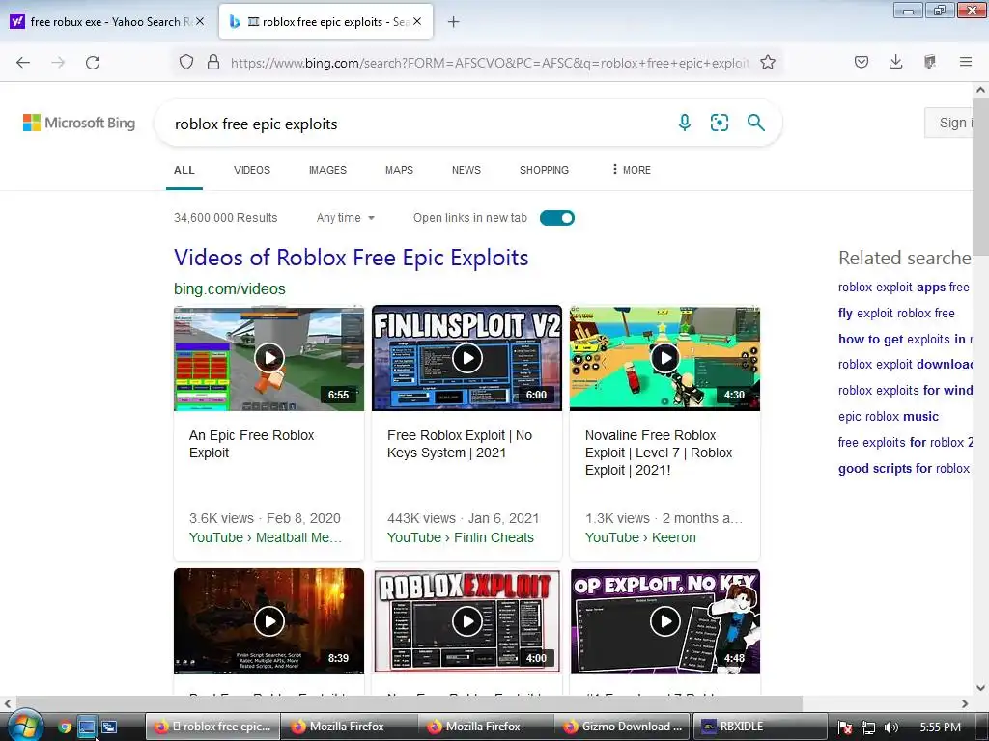The width and height of the screenshot is (989, 741).
Task: Open the volume speaker tray icon
Action: tap(891, 727)
